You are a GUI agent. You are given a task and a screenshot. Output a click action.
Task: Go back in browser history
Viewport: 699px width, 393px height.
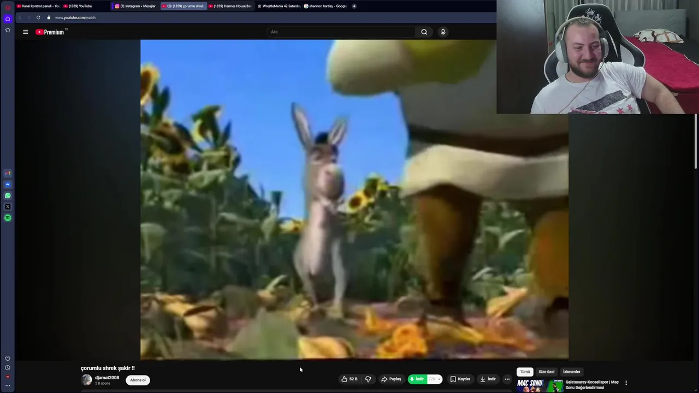(x=20, y=17)
